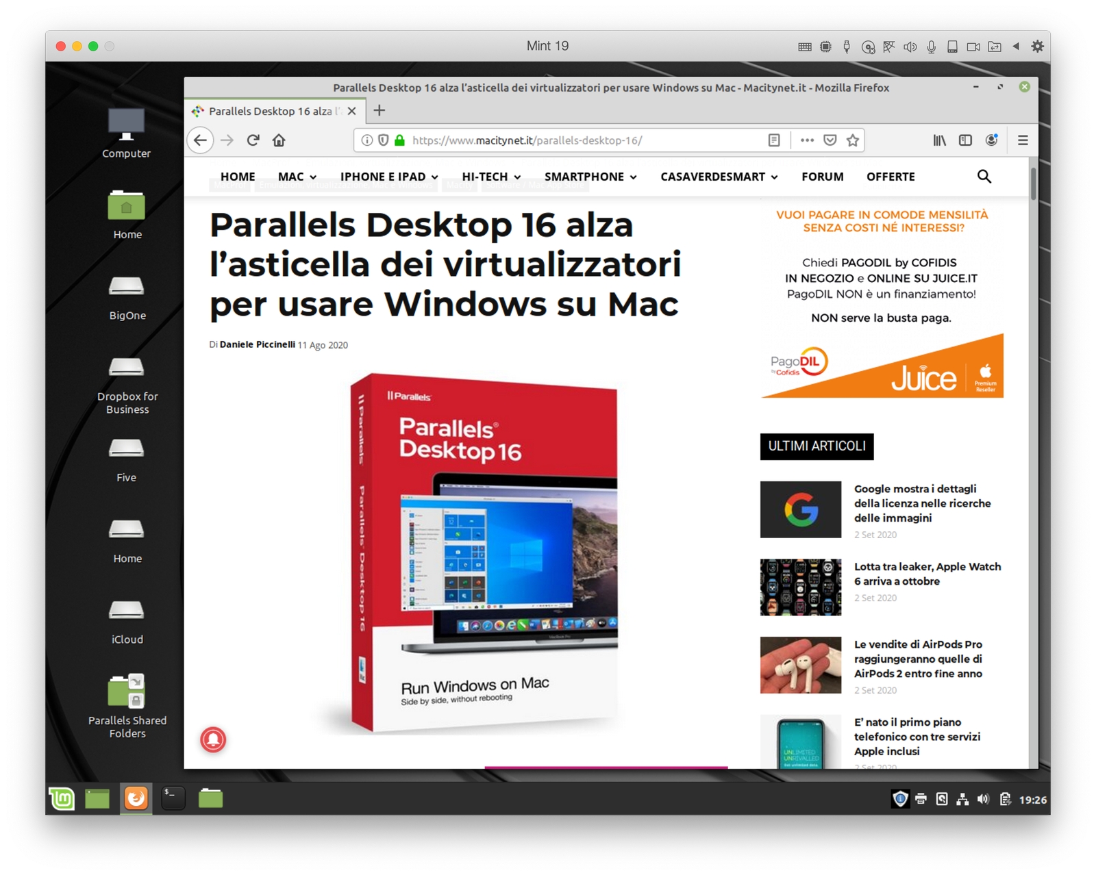The height and width of the screenshot is (875, 1096).
Task: Click the AirPods article thumbnail
Action: click(800, 665)
